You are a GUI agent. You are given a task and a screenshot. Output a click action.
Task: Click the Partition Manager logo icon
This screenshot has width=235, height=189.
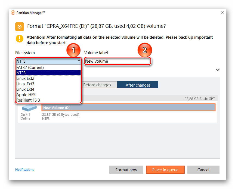[x=13, y=13]
